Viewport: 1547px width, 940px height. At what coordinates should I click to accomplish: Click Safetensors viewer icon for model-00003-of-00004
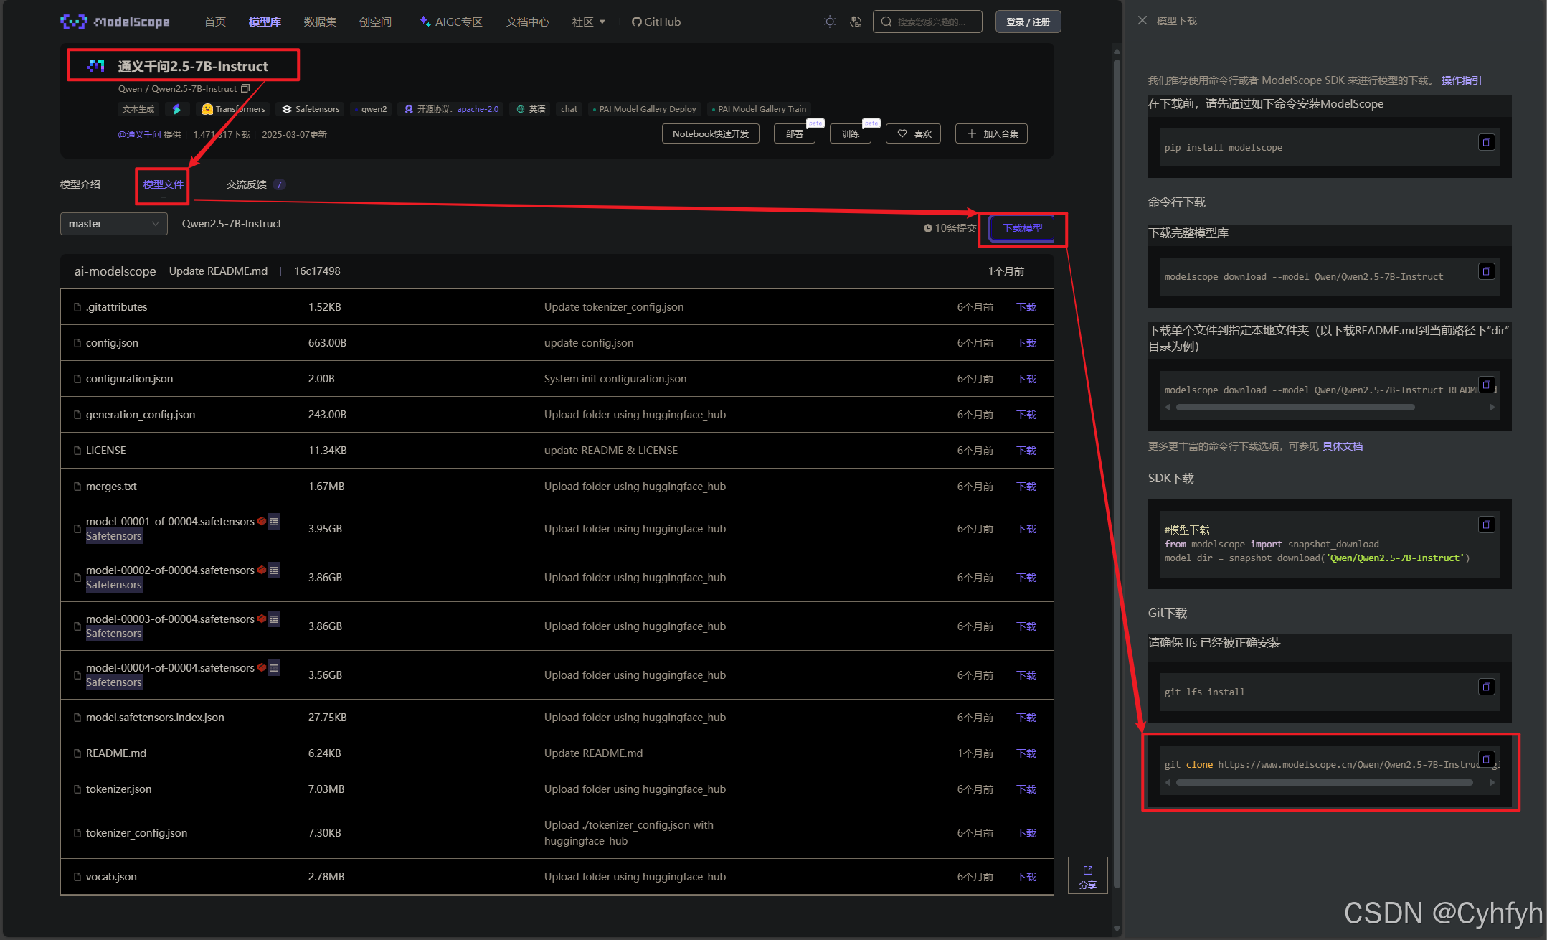[274, 619]
